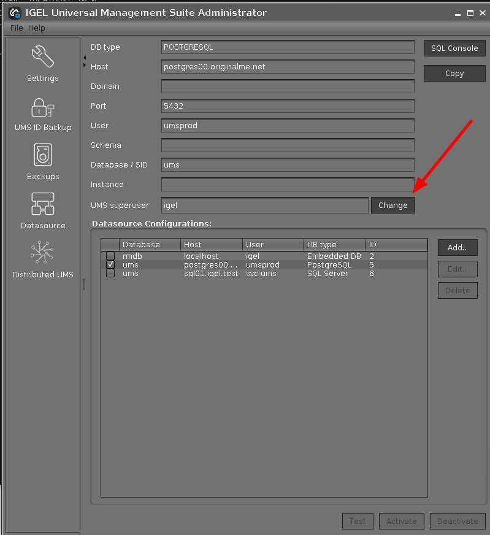Click the Add.. datasource button
This screenshot has height=535, width=490.
pyautogui.click(x=457, y=248)
